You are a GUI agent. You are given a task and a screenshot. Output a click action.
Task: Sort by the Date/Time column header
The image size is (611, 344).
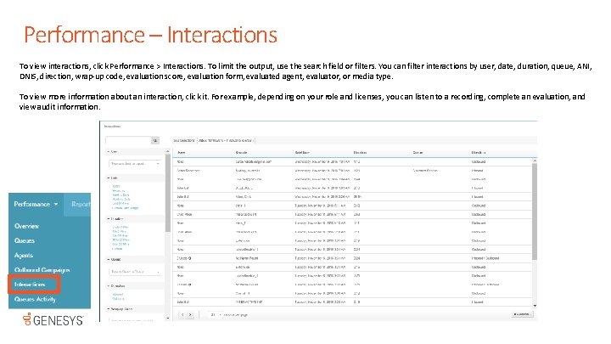(x=302, y=153)
